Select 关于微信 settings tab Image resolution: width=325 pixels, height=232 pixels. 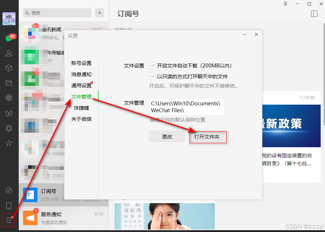click(x=81, y=119)
